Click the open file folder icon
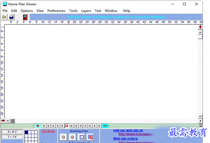 tap(4, 17)
